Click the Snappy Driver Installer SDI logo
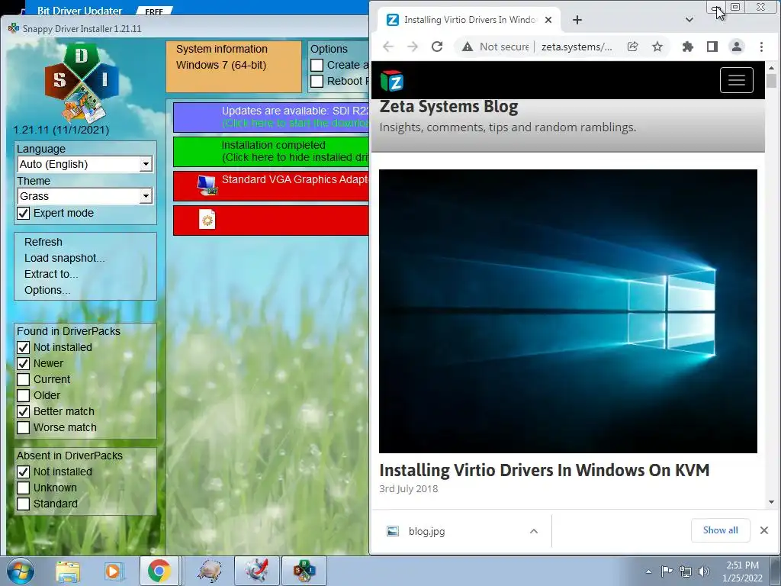Viewport: 781px width, 586px height. coord(82,82)
